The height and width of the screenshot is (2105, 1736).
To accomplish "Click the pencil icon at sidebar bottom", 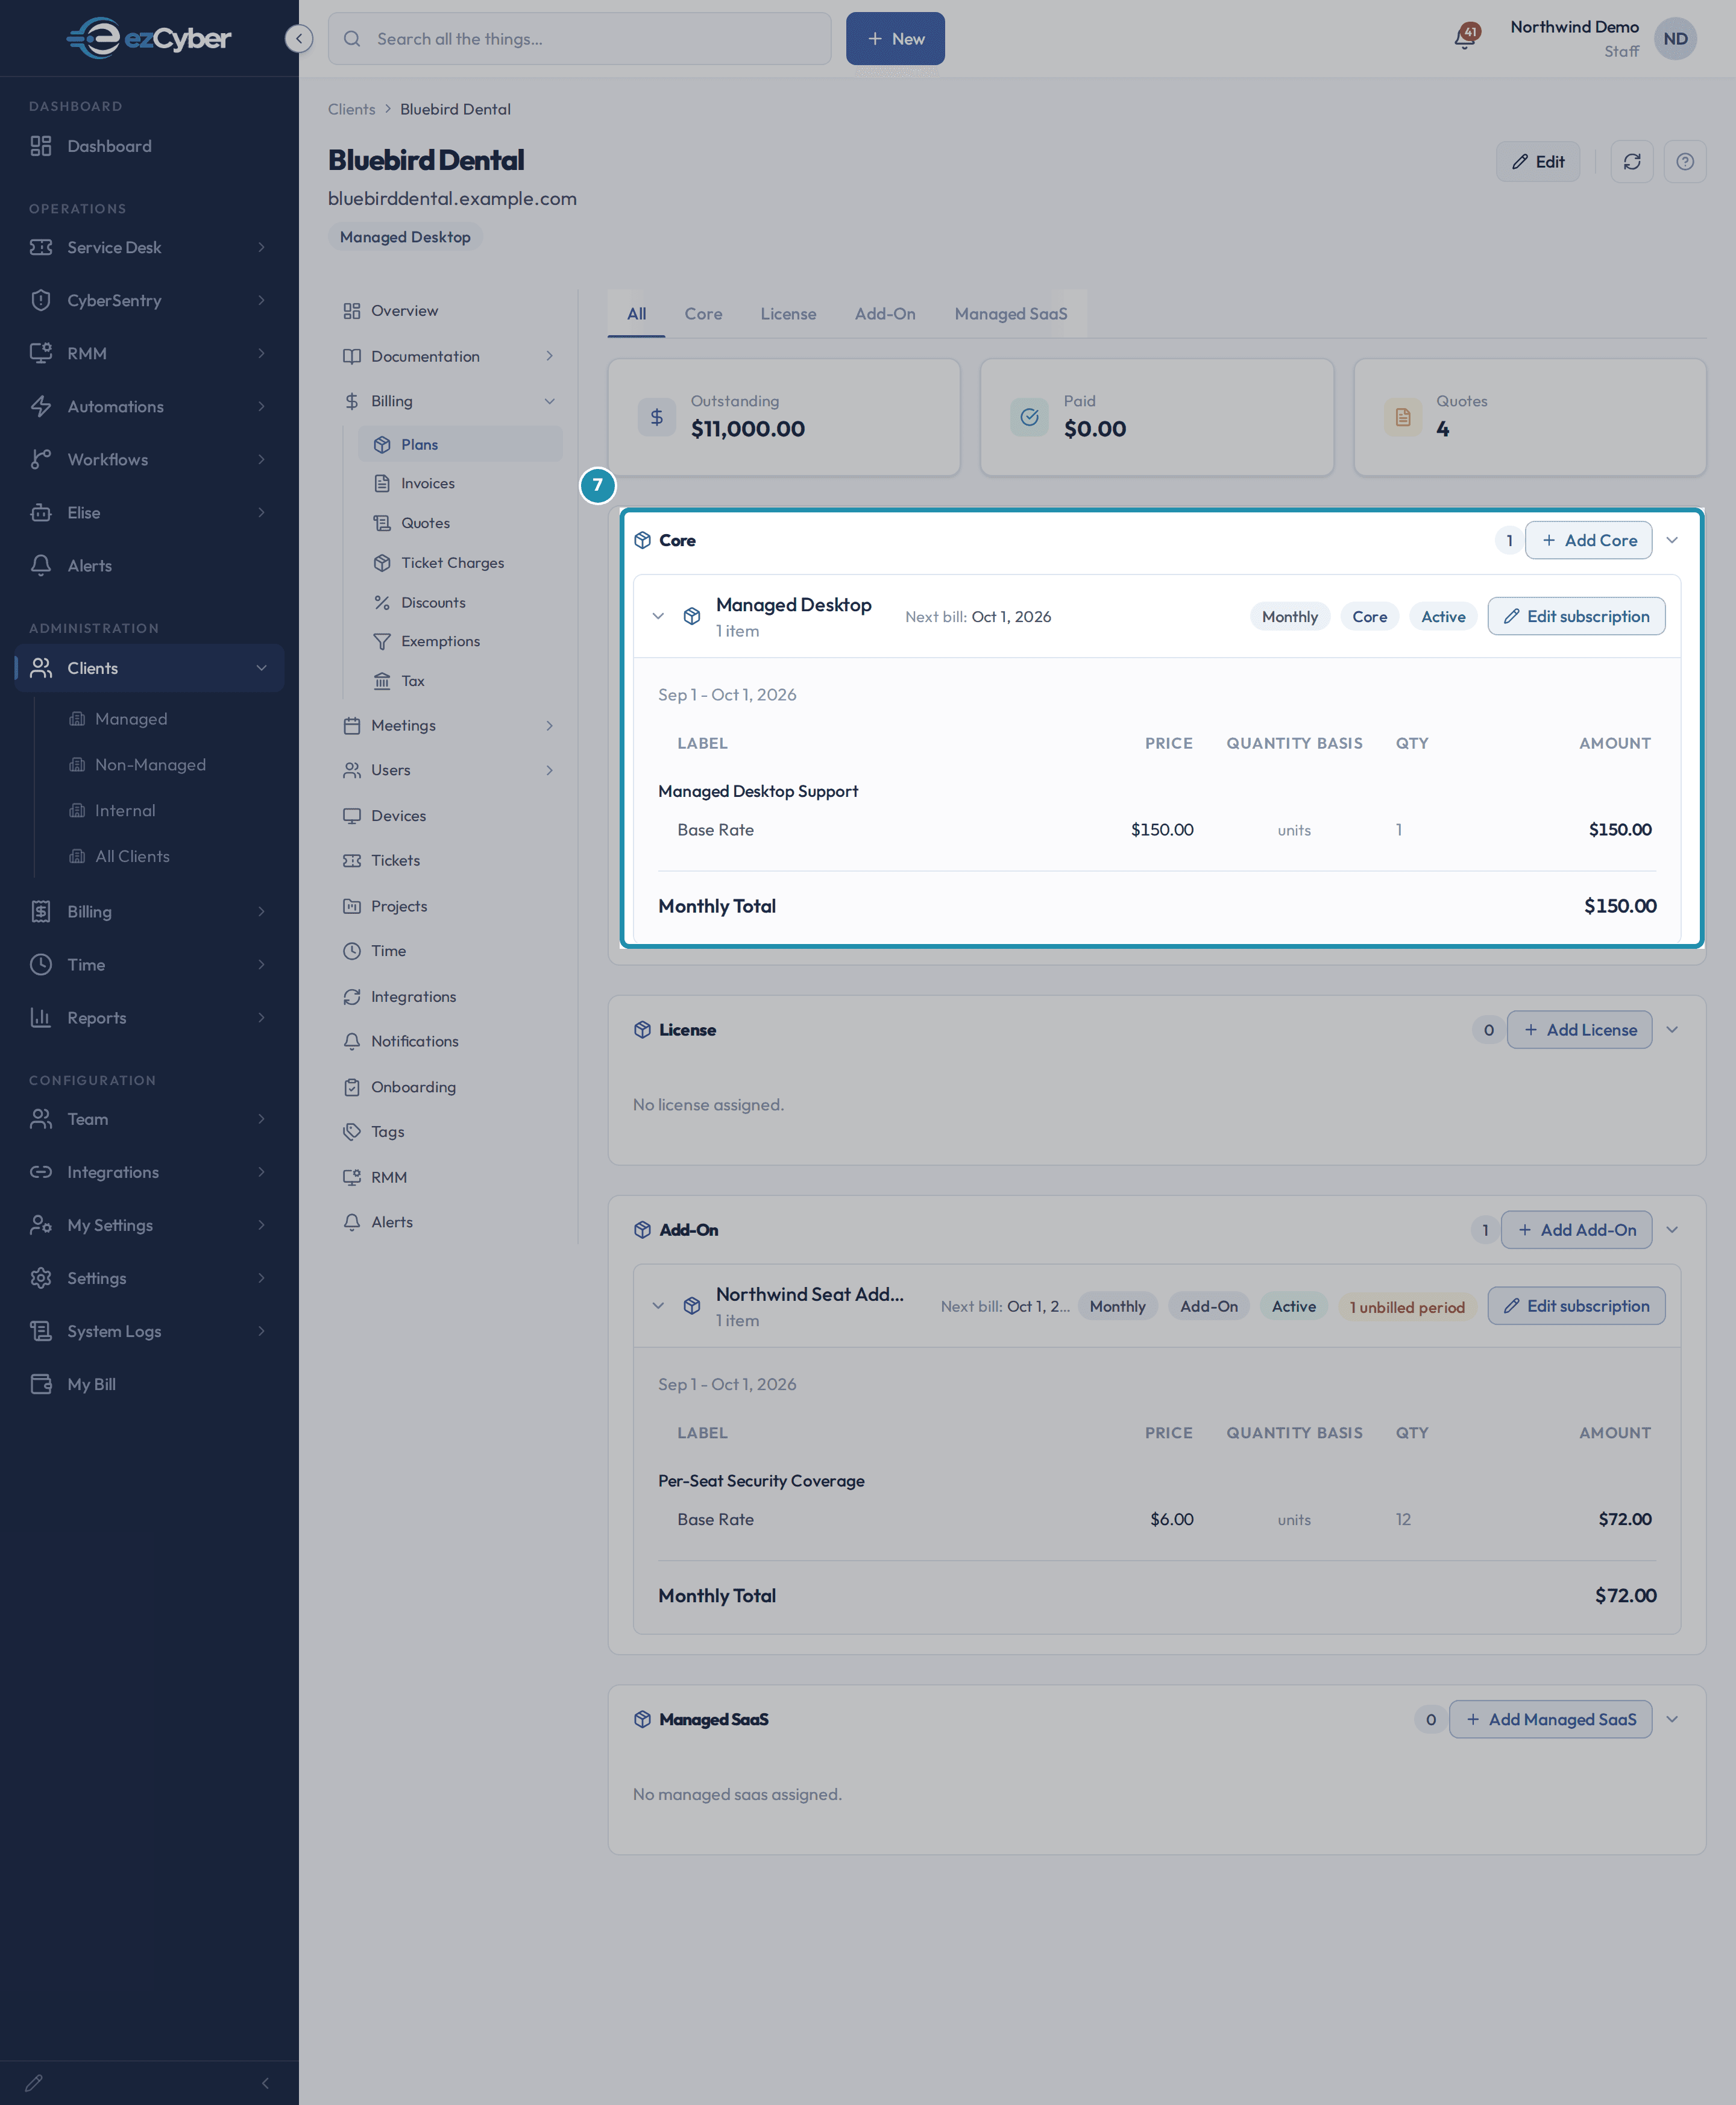I will click(x=34, y=2082).
